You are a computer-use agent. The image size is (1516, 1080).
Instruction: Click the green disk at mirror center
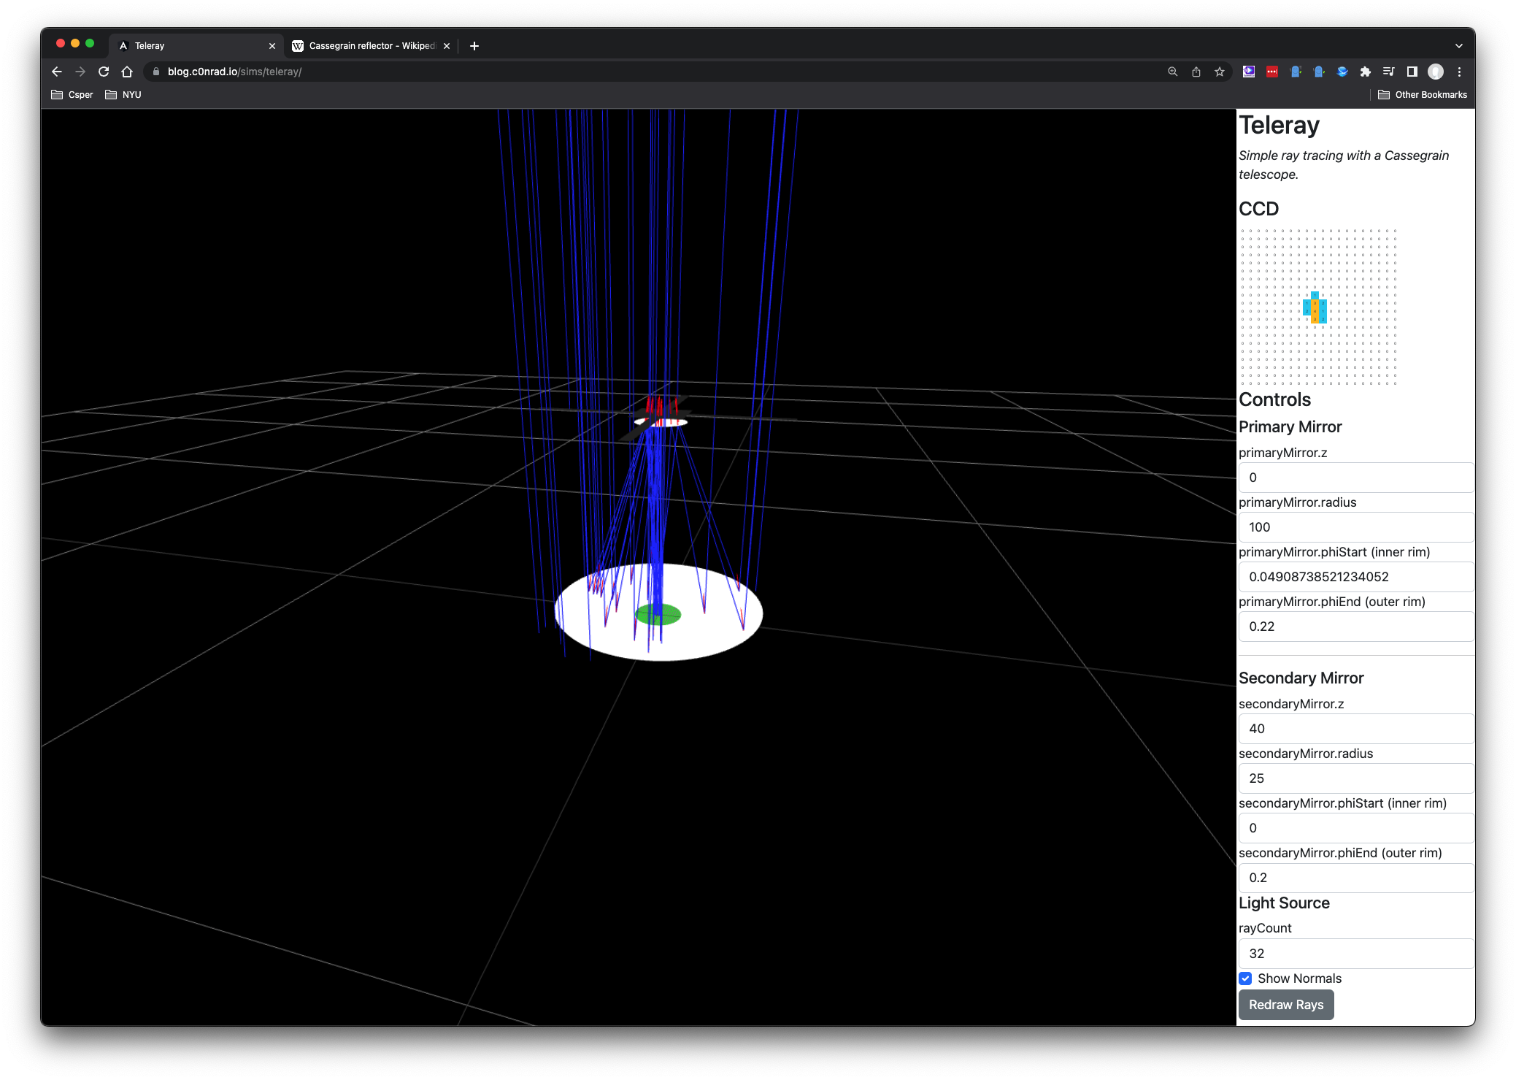(x=658, y=615)
